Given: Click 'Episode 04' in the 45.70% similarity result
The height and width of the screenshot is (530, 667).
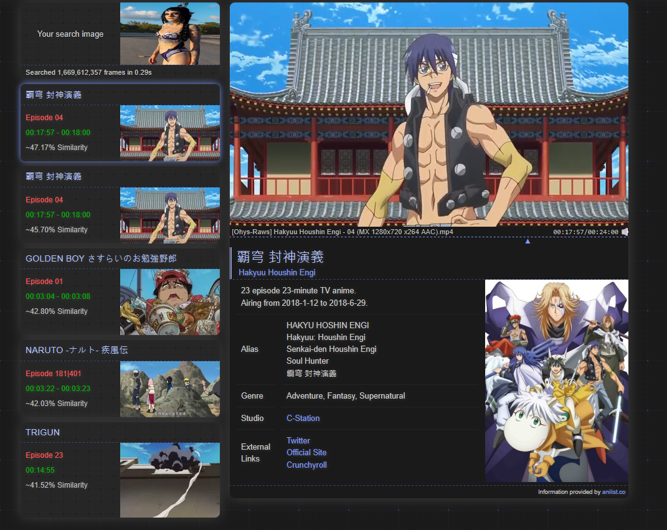Looking at the screenshot, I should (44, 199).
